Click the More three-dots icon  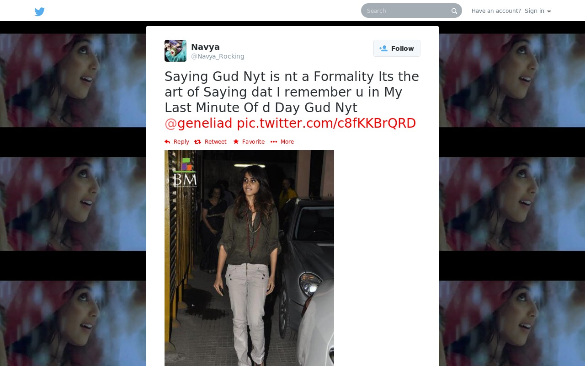pos(274,142)
